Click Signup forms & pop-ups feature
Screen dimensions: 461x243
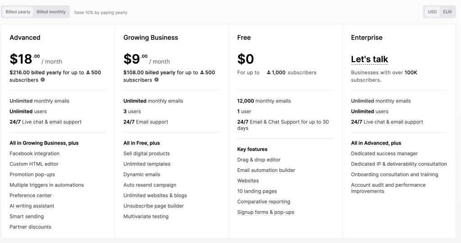pyautogui.click(x=266, y=212)
